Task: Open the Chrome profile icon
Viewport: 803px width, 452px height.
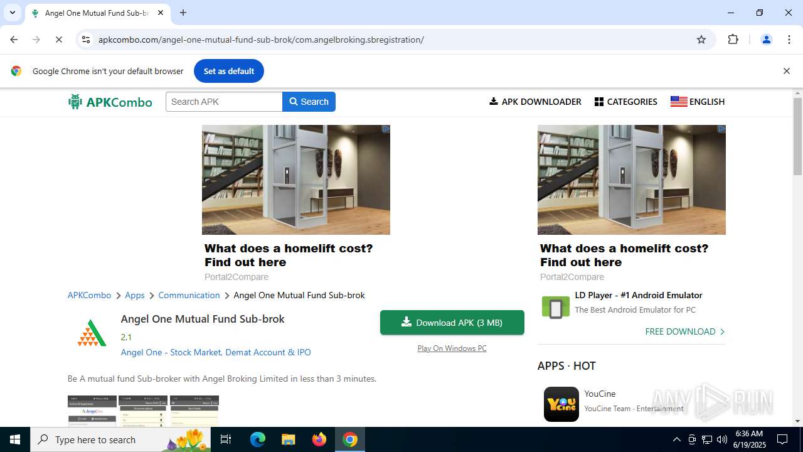Action: (766, 40)
